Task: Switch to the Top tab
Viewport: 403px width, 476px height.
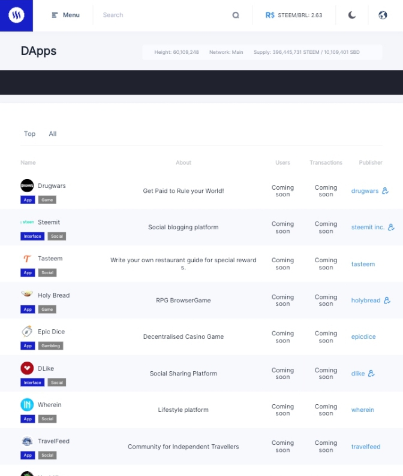Action: coord(29,134)
